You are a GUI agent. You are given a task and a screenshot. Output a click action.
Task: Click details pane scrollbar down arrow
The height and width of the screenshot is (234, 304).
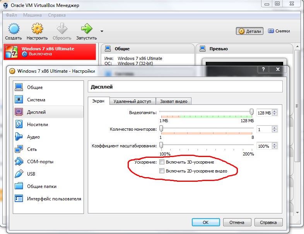(x=297, y=213)
